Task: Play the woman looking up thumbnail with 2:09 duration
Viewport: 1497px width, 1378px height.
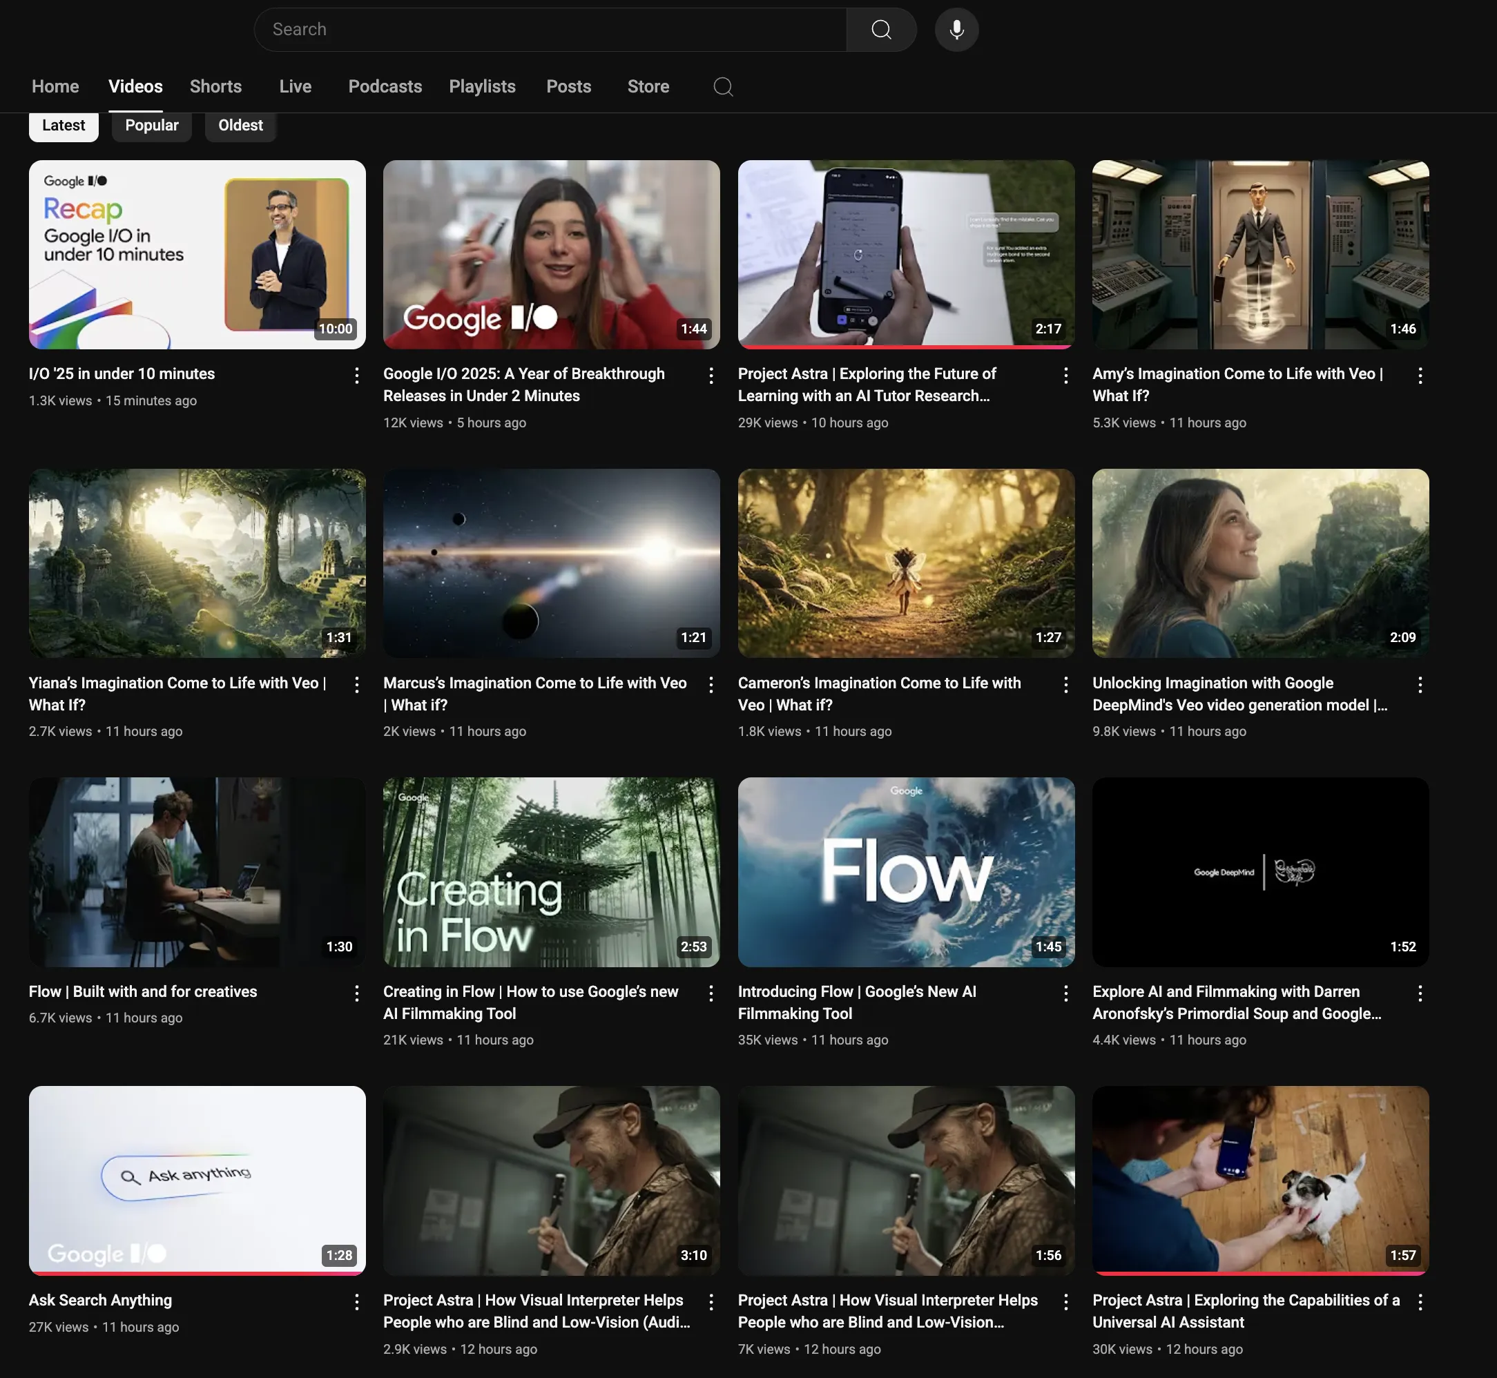Action: point(1261,563)
